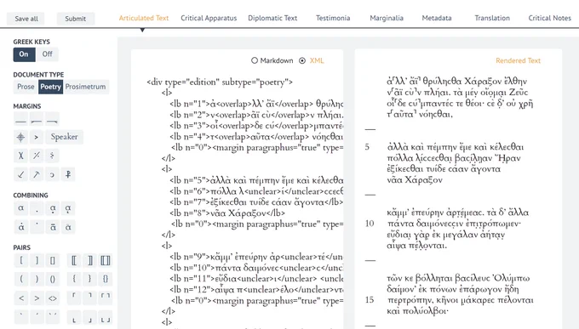The width and height of the screenshot is (579, 329).
Task: Insert paired double square brackets ⟦⟧
Action: [106, 260]
